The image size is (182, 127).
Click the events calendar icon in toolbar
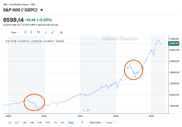(38, 32)
